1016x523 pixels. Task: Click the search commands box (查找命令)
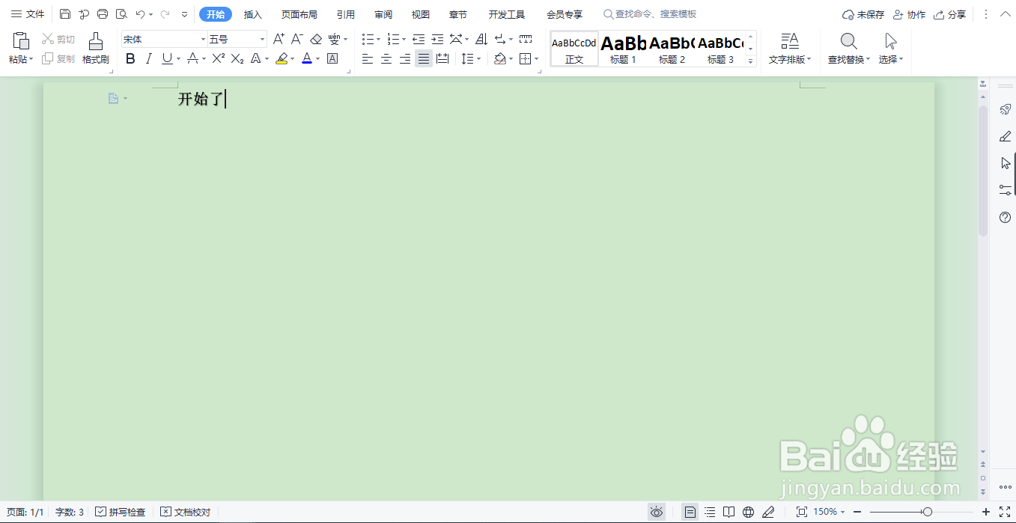[x=650, y=14]
